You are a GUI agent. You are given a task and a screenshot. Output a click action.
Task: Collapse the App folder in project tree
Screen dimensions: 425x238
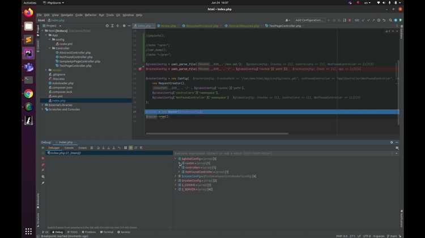click(x=46, y=35)
